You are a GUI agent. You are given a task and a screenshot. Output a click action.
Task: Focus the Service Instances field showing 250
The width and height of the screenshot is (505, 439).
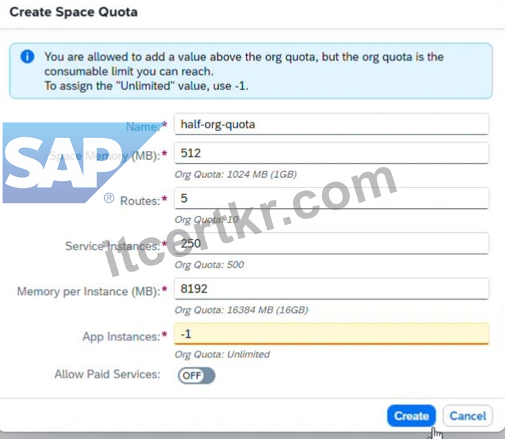point(331,243)
